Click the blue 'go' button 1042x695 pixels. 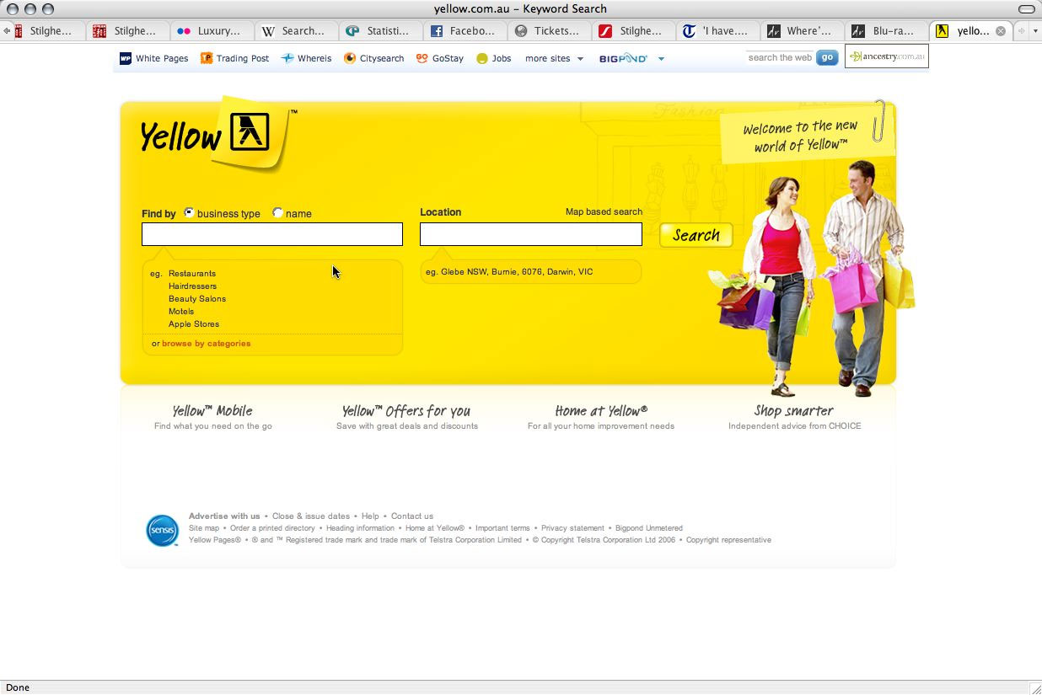pyautogui.click(x=827, y=57)
